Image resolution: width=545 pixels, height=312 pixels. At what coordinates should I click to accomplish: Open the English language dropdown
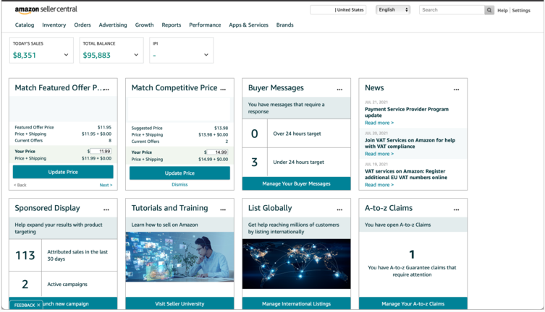pos(393,9)
